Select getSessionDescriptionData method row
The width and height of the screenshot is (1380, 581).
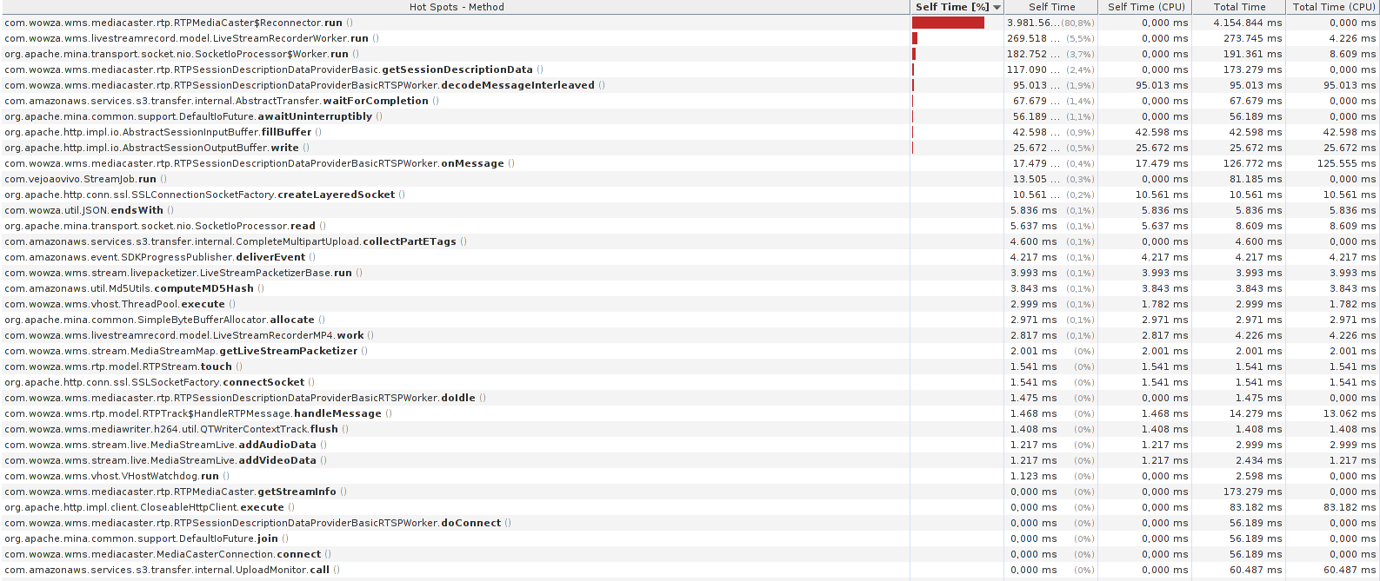tap(690, 69)
